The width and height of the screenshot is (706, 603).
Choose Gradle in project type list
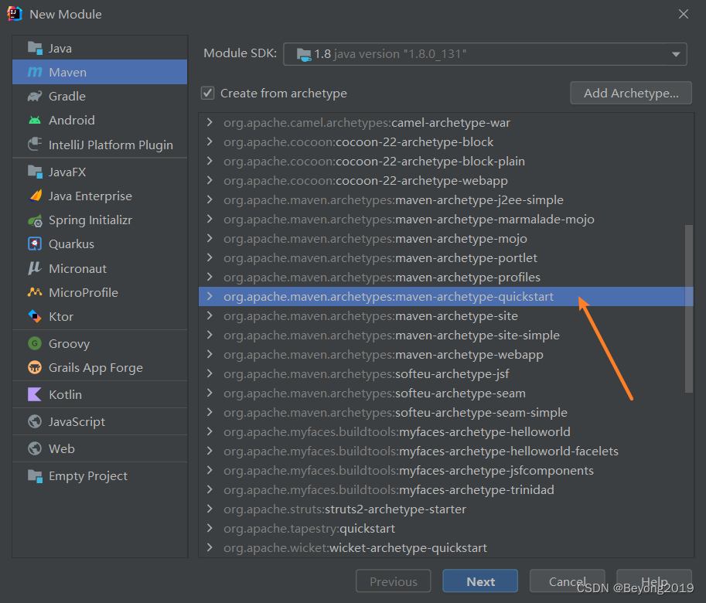tap(67, 97)
